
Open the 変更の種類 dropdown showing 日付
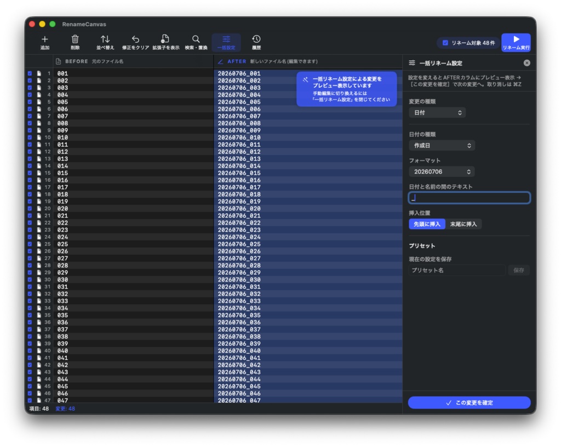tap(437, 113)
